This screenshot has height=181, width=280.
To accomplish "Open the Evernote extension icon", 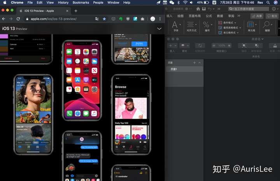I will click(x=121, y=19).
